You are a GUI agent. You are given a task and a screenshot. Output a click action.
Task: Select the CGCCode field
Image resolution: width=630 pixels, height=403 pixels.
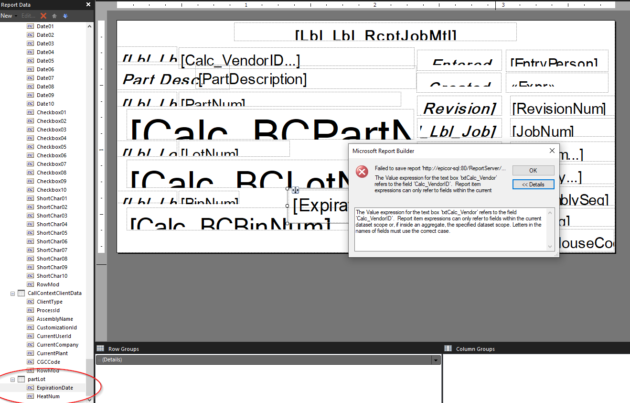pyautogui.click(x=48, y=362)
